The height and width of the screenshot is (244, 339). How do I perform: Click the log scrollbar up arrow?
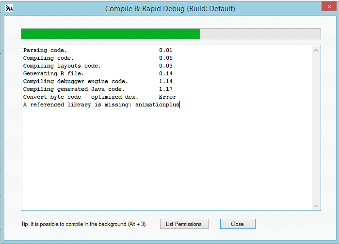tap(316, 50)
